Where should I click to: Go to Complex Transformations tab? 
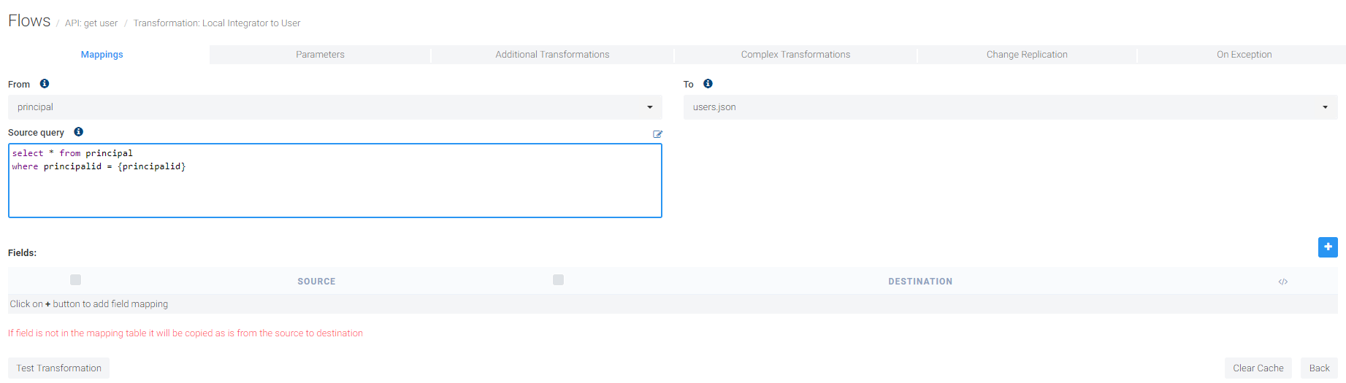[795, 55]
